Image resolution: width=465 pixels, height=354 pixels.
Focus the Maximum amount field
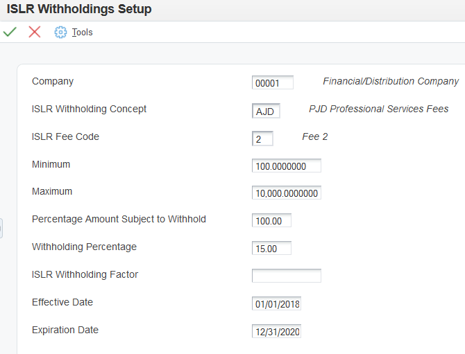(x=287, y=193)
